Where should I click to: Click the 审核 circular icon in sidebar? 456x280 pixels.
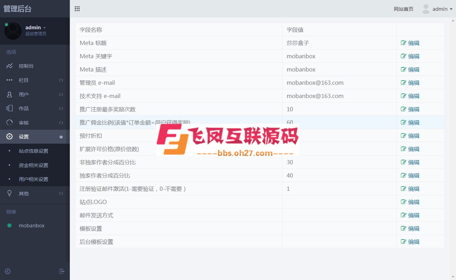point(9,123)
